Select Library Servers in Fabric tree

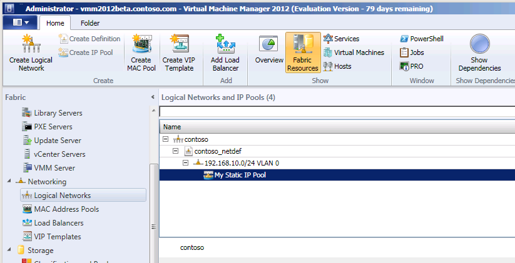[58, 113]
